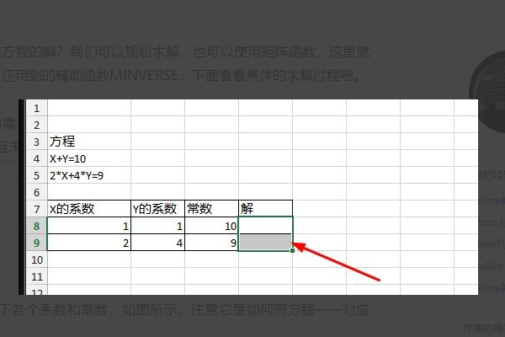This screenshot has height=337, width=505.
Task: Select the cell labeled 方程
Action: click(89, 142)
